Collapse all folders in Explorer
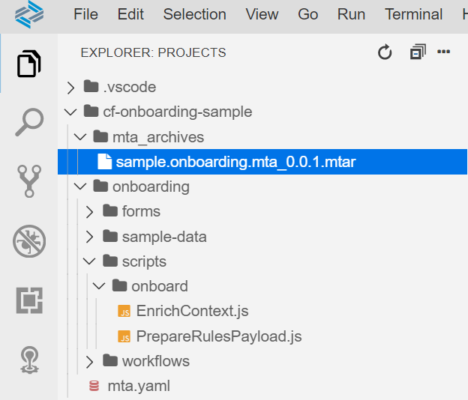 pos(418,52)
